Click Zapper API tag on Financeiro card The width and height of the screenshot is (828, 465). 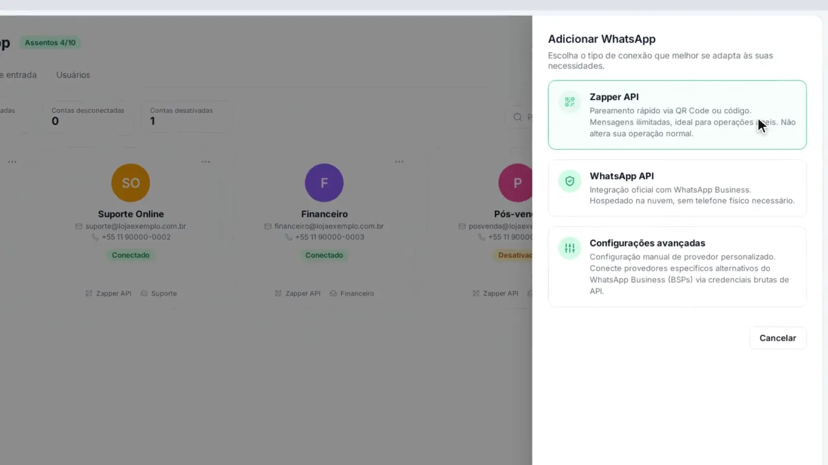[x=298, y=293]
